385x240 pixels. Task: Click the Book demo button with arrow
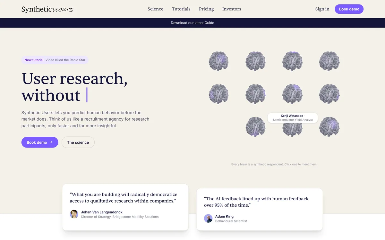pos(40,142)
